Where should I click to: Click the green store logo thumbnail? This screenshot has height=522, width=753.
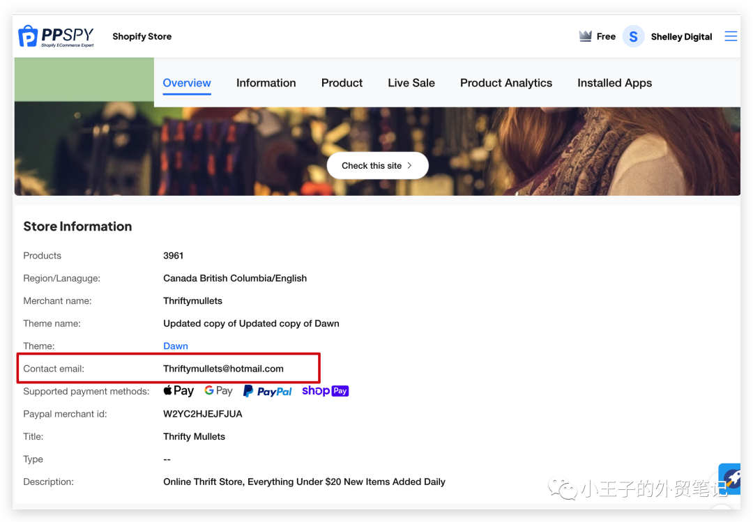point(84,79)
